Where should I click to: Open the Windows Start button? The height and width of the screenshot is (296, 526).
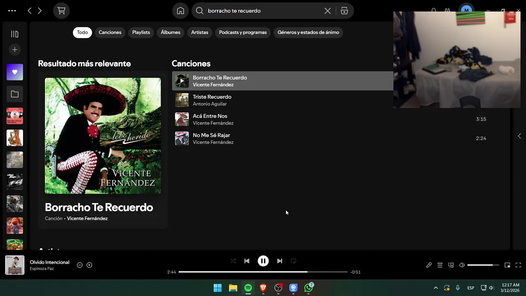click(218, 288)
